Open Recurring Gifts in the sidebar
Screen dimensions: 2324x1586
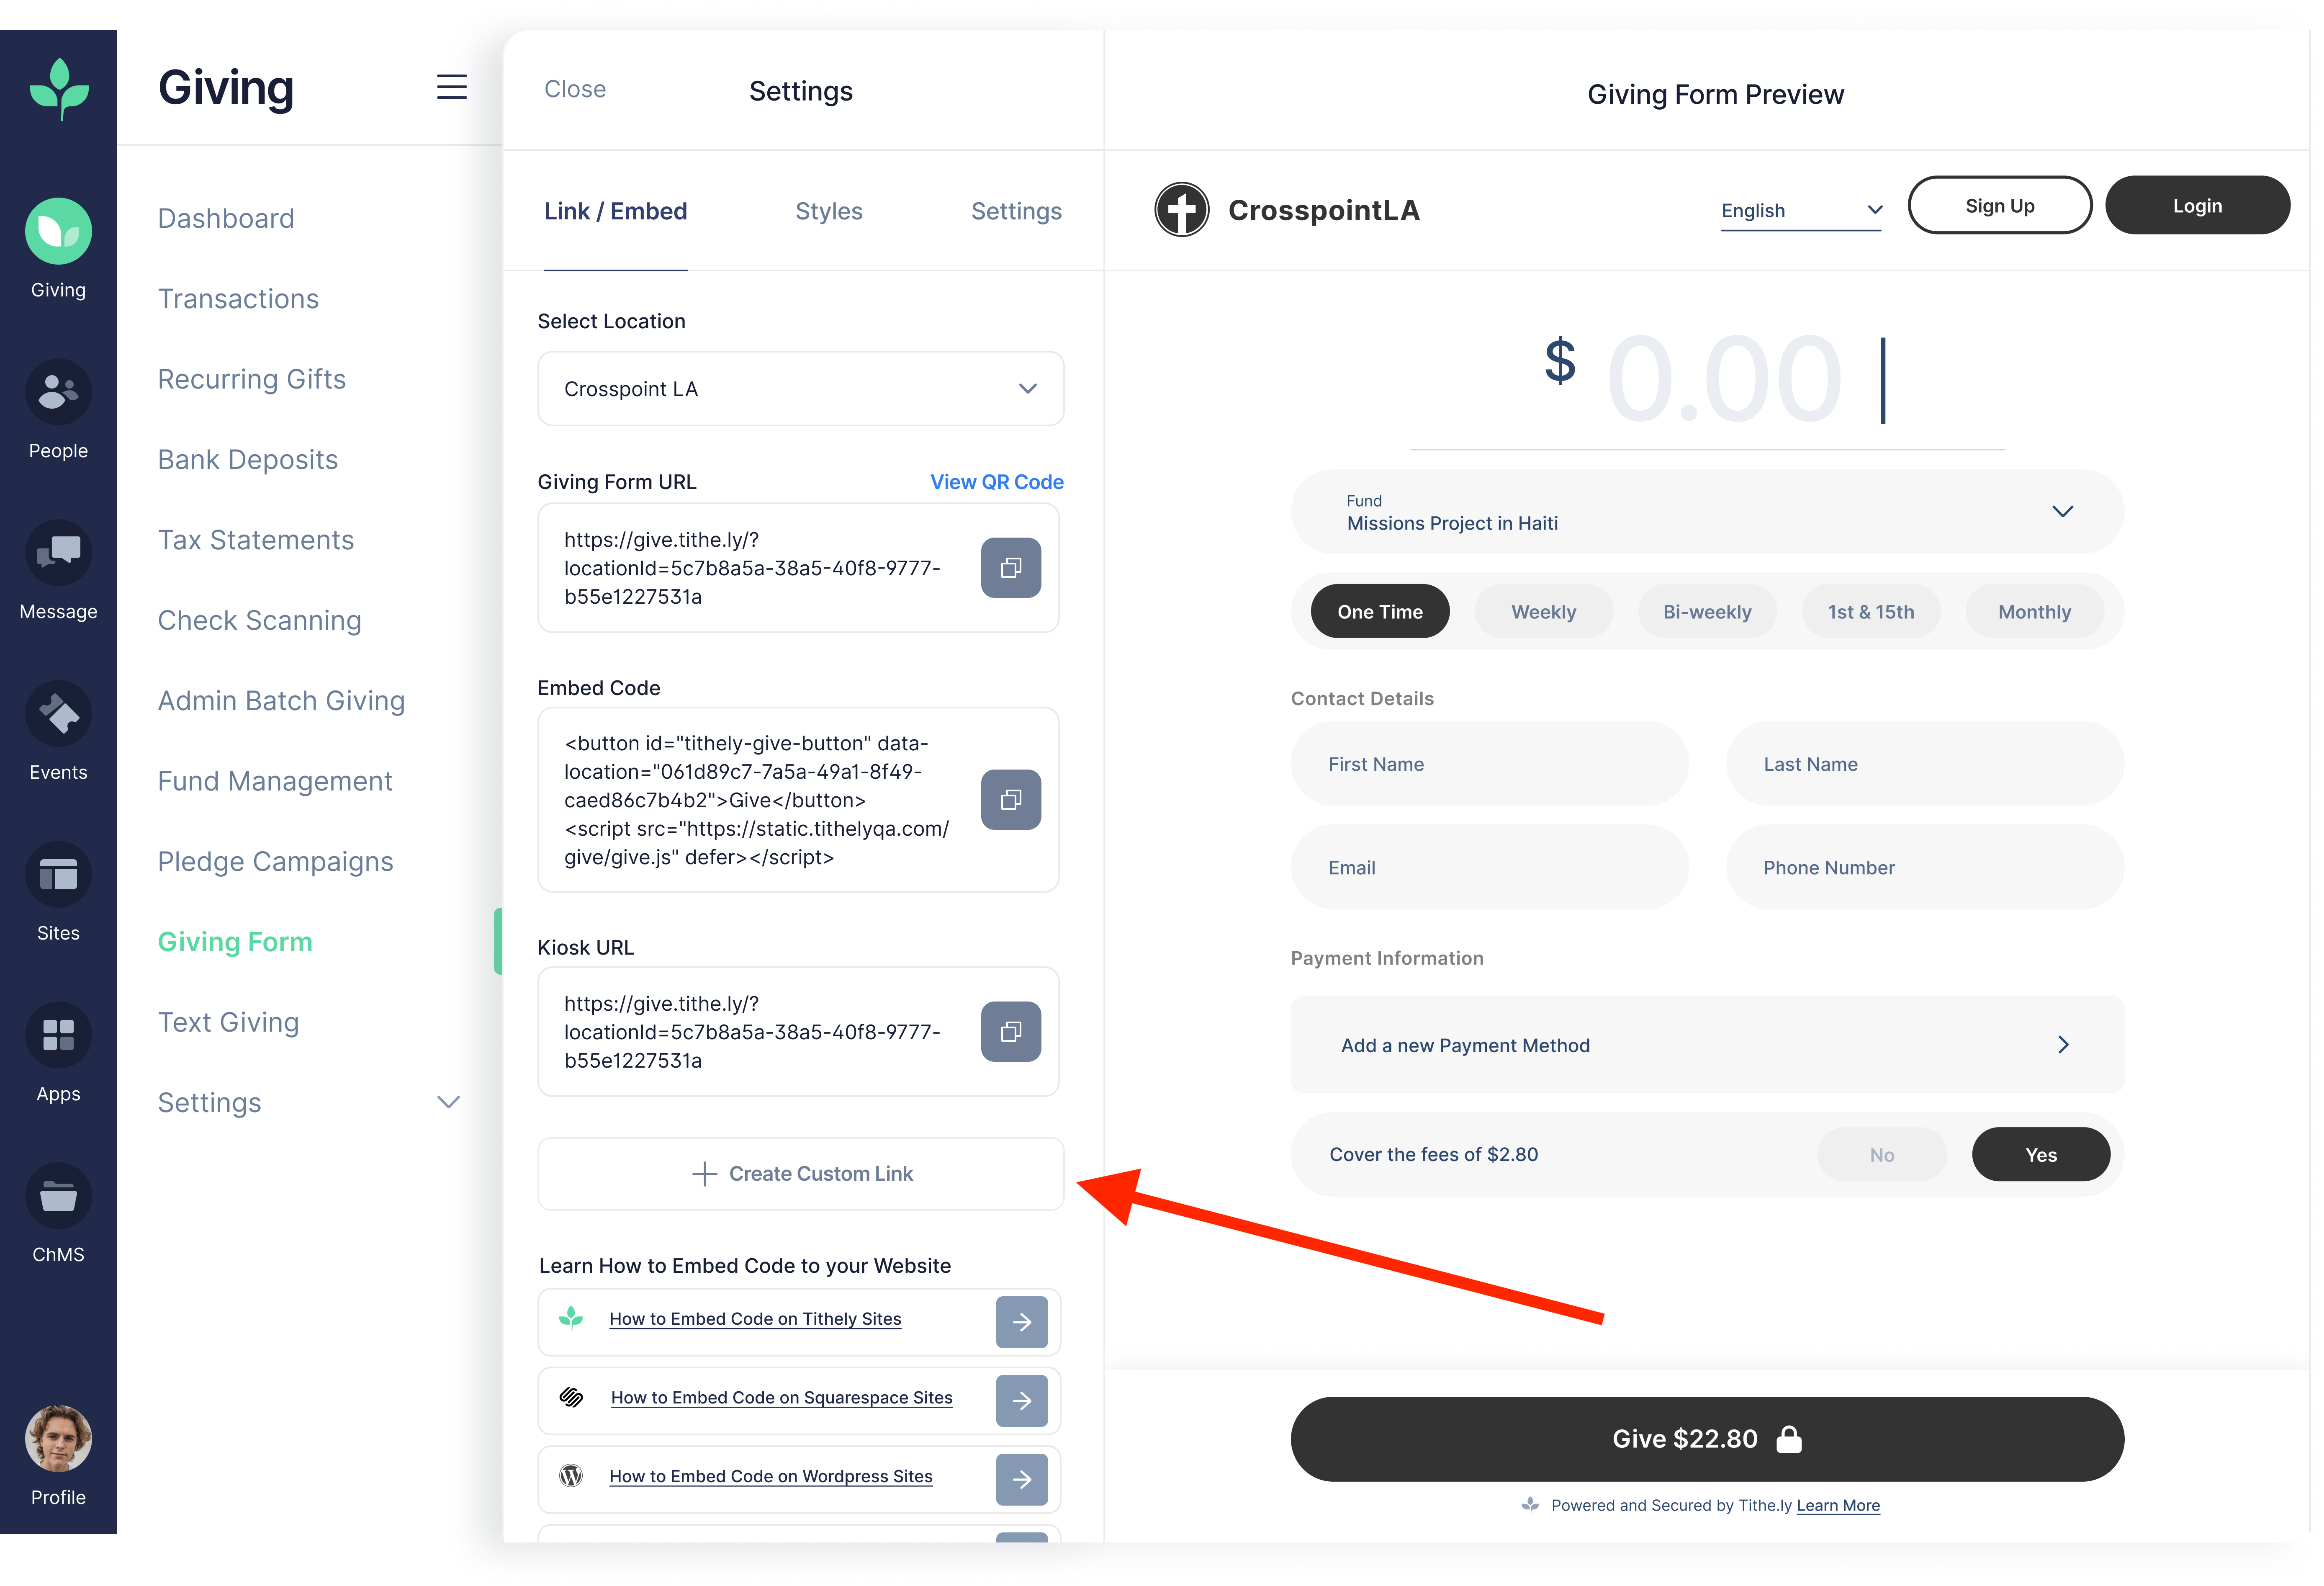coord(252,380)
